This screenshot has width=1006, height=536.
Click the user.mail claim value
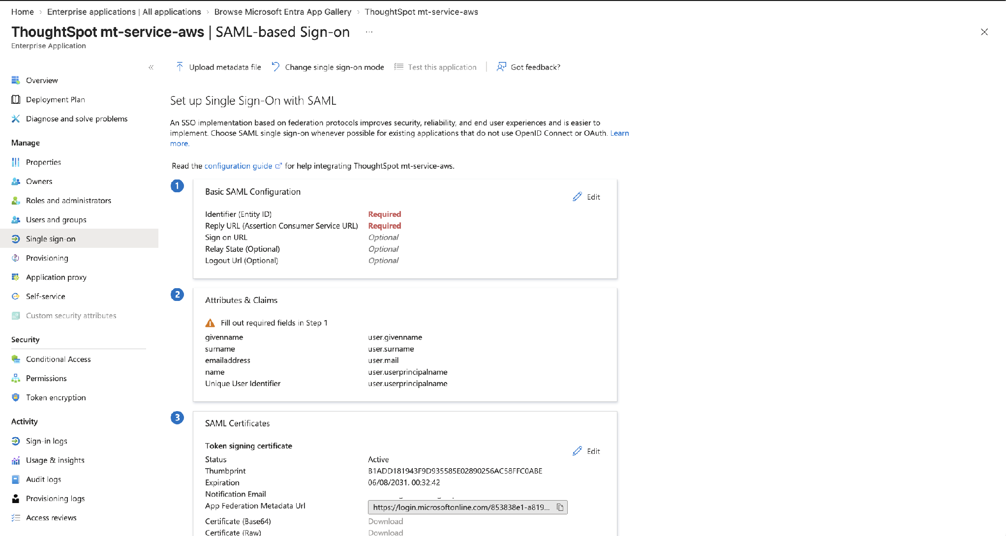[x=384, y=360]
